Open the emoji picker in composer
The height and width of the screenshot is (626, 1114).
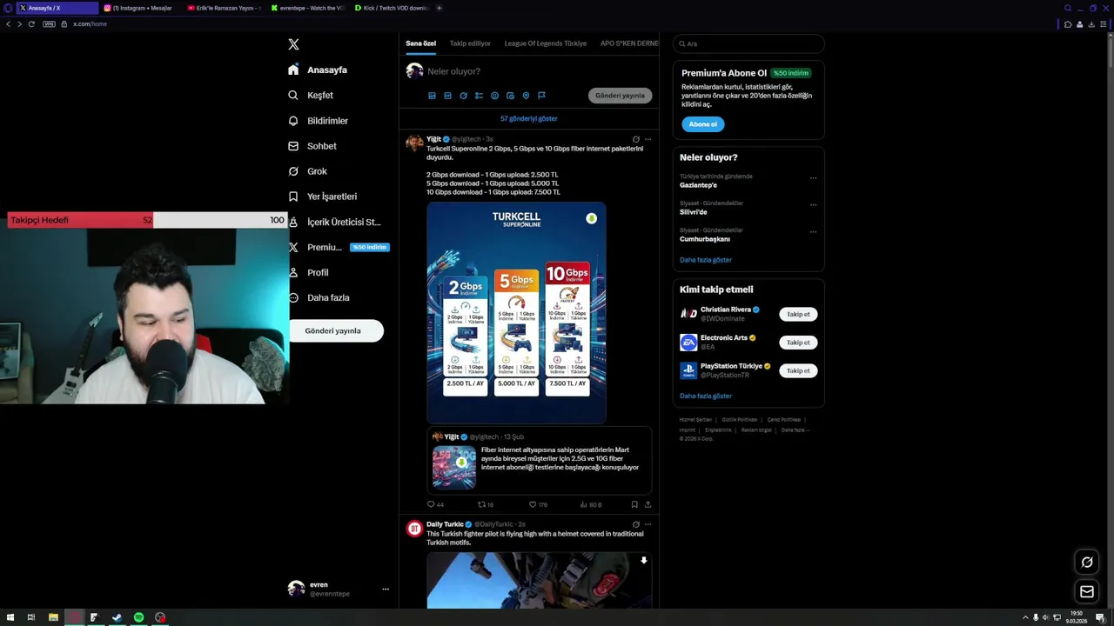click(494, 96)
